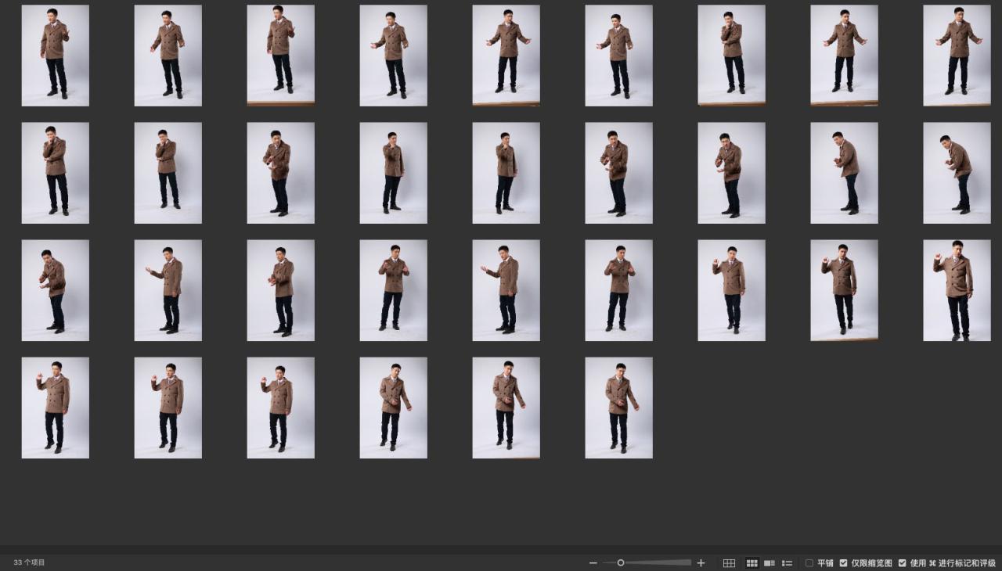Viewport: 1002px width, 571px height.
Task: Click the lock thumbnail grid icon
Action: 729,563
